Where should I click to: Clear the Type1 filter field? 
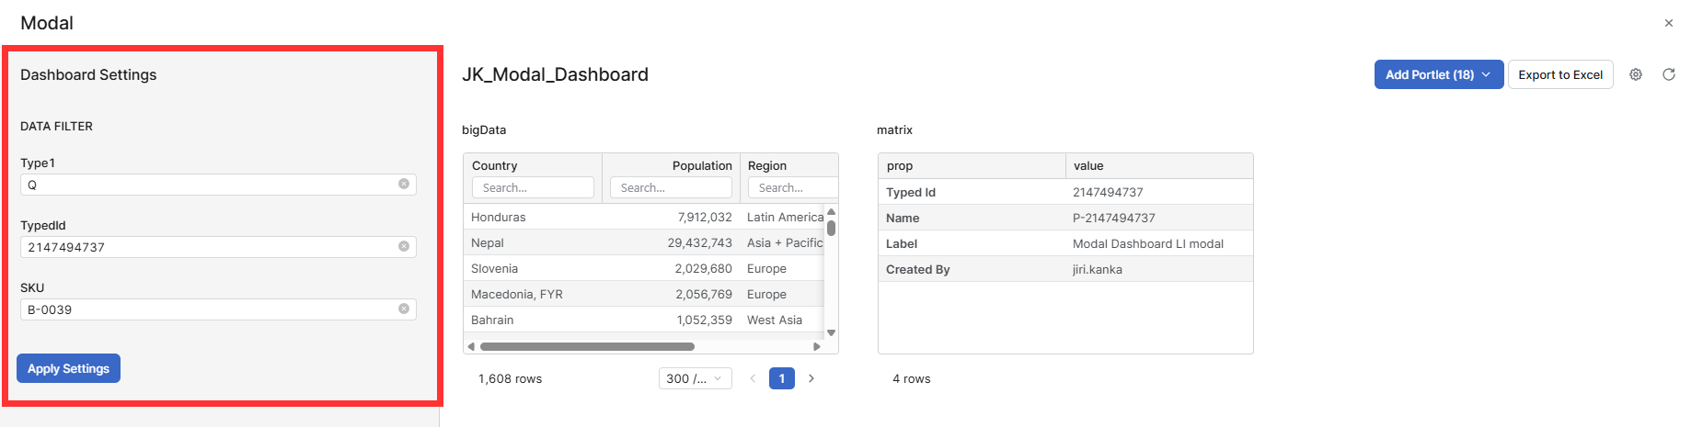[403, 185]
